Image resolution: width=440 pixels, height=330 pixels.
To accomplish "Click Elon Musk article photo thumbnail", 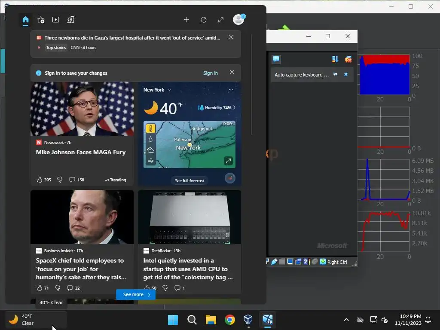I will [82, 217].
